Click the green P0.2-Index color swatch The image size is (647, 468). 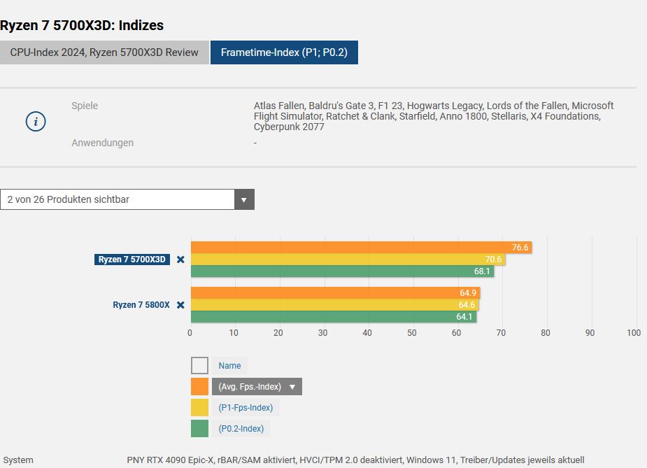click(x=200, y=429)
